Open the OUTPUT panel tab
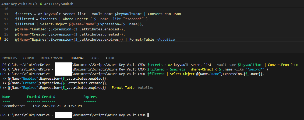The height and width of the screenshot is (120, 304). point(29,58)
